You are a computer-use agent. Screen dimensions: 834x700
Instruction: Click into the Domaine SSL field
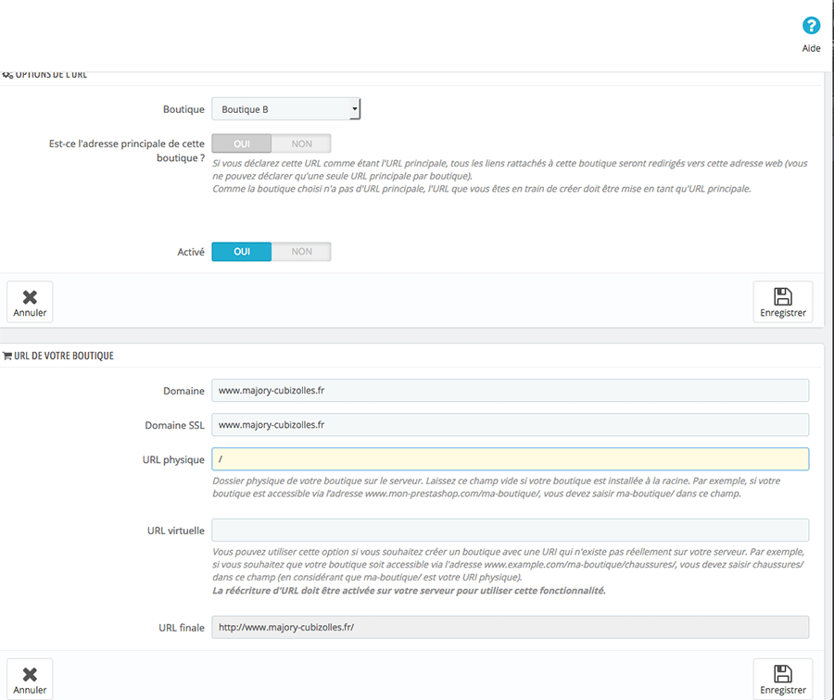510,425
